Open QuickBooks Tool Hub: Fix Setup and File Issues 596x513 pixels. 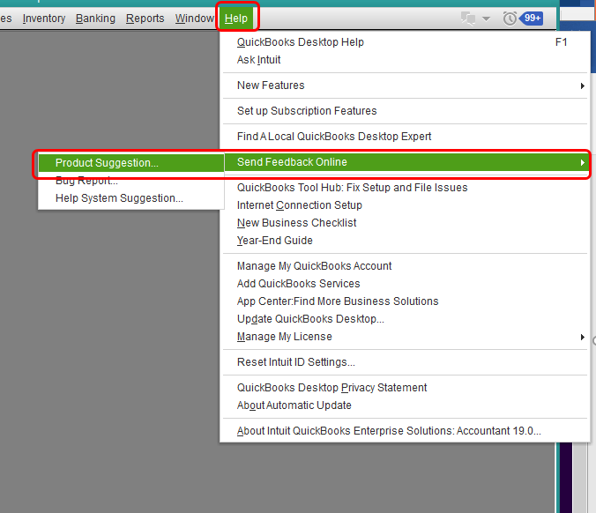pos(406,188)
